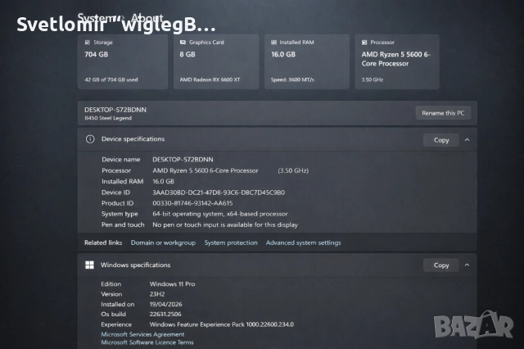
Task: Click the Speed: 3600 MT/s text
Action: [292, 79]
